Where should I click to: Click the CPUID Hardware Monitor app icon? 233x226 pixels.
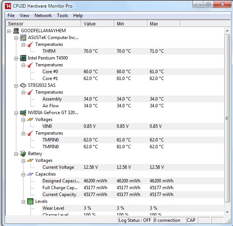tap(8, 6)
